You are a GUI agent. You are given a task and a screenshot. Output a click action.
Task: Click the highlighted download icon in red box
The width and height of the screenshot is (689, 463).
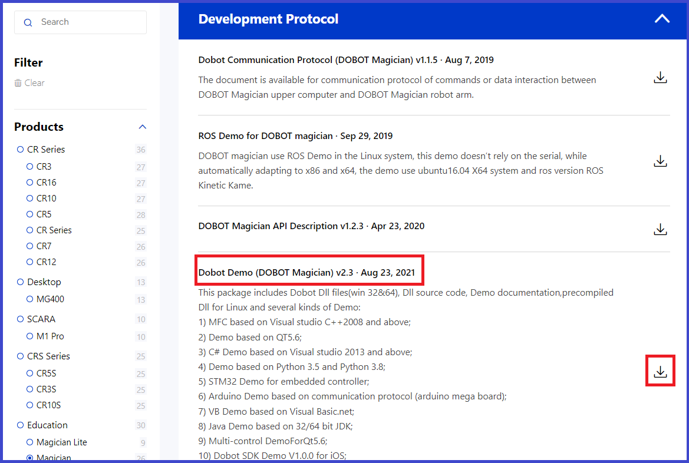[x=660, y=371]
